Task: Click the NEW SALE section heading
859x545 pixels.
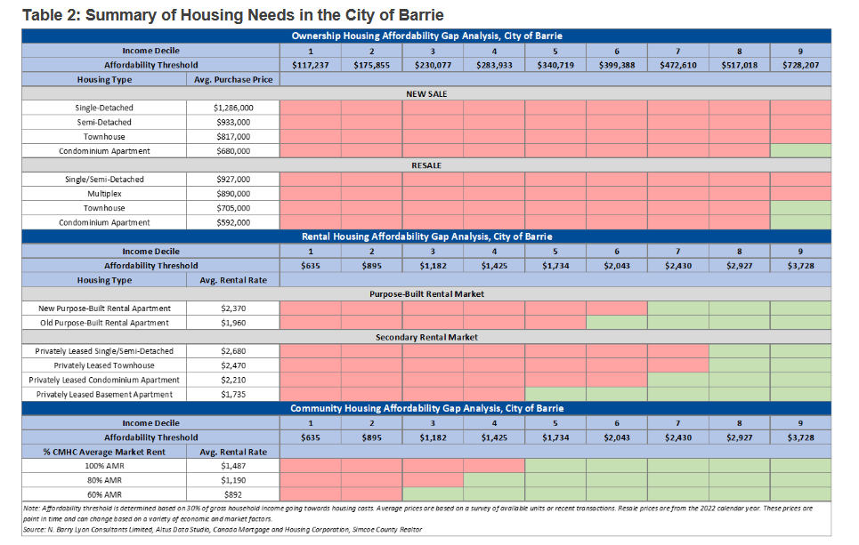Action: click(x=426, y=92)
